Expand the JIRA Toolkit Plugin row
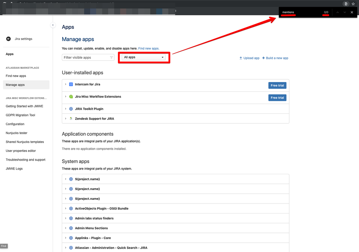The width and height of the screenshot is (359, 252). pos(65,109)
